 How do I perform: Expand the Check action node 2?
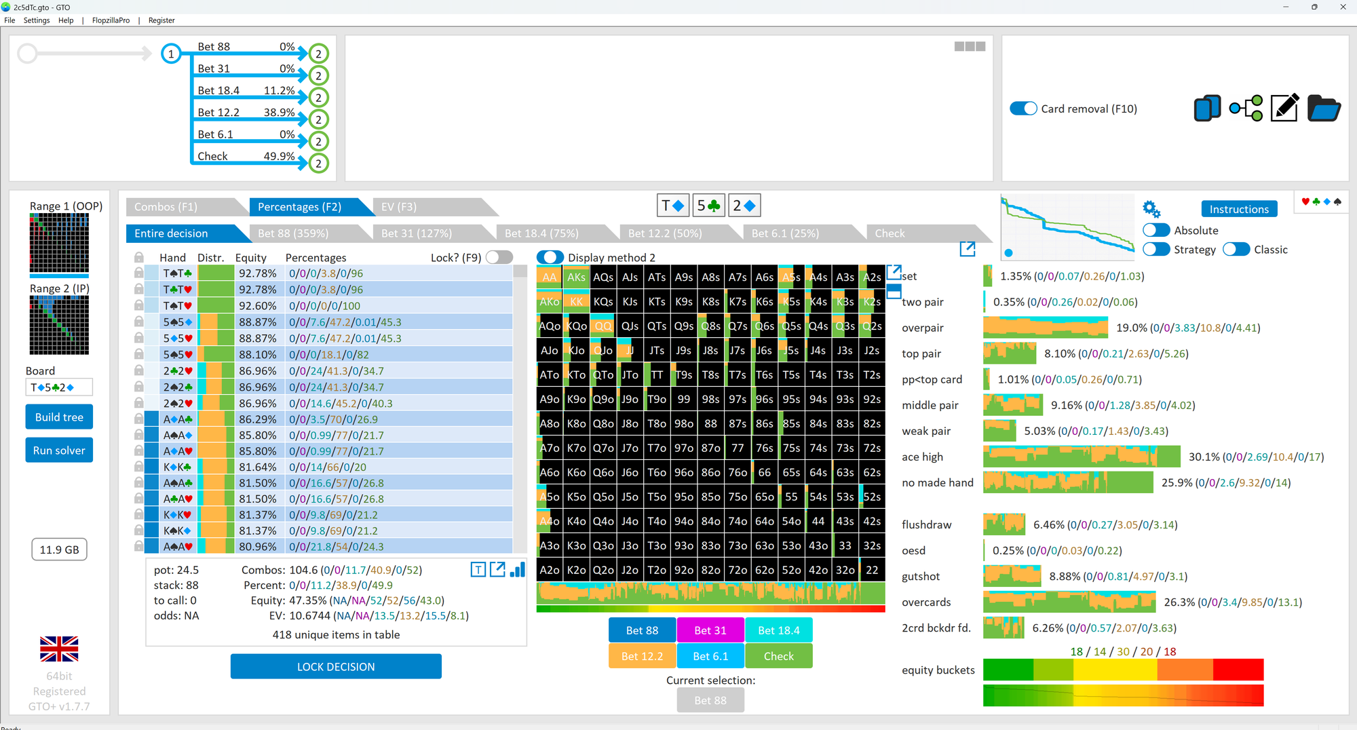pos(318,163)
